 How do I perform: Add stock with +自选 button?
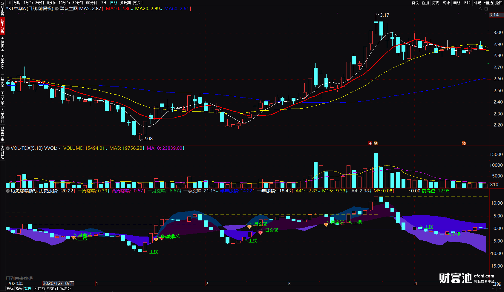(488, 3)
